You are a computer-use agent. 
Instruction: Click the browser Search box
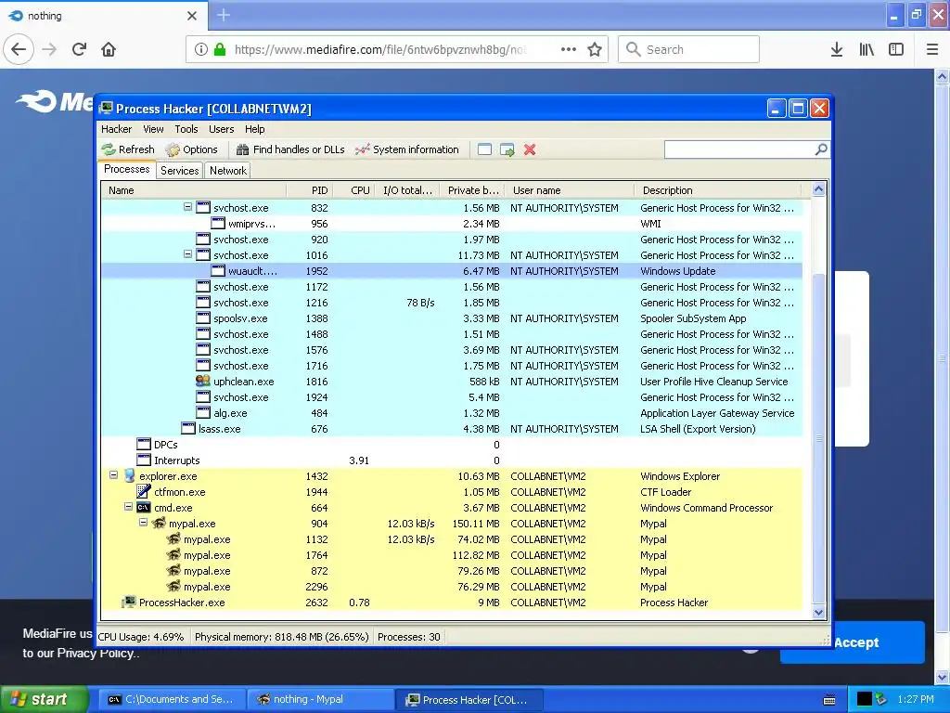click(x=688, y=49)
